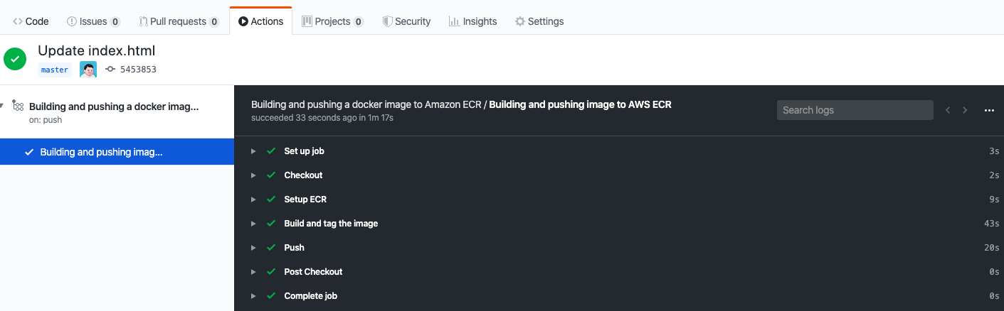Open the three-dot log options menu
This screenshot has width=1004, height=311.
[x=989, y=110]
